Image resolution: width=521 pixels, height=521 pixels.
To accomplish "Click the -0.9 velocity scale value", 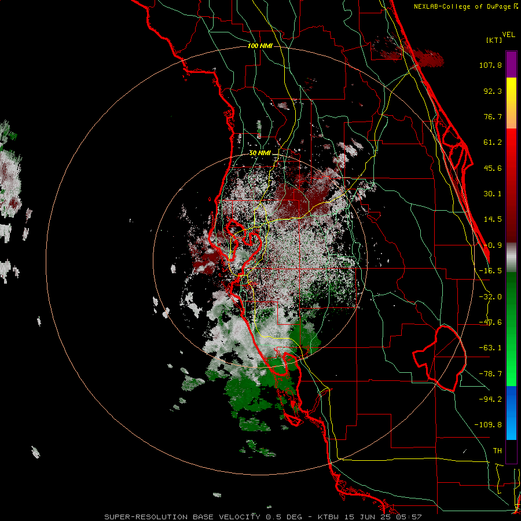I will pyautogui.click(x=493, y=245).
